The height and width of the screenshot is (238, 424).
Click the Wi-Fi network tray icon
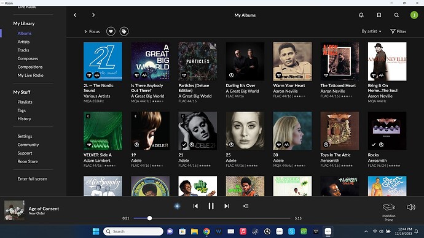click(x=375, y=231)
